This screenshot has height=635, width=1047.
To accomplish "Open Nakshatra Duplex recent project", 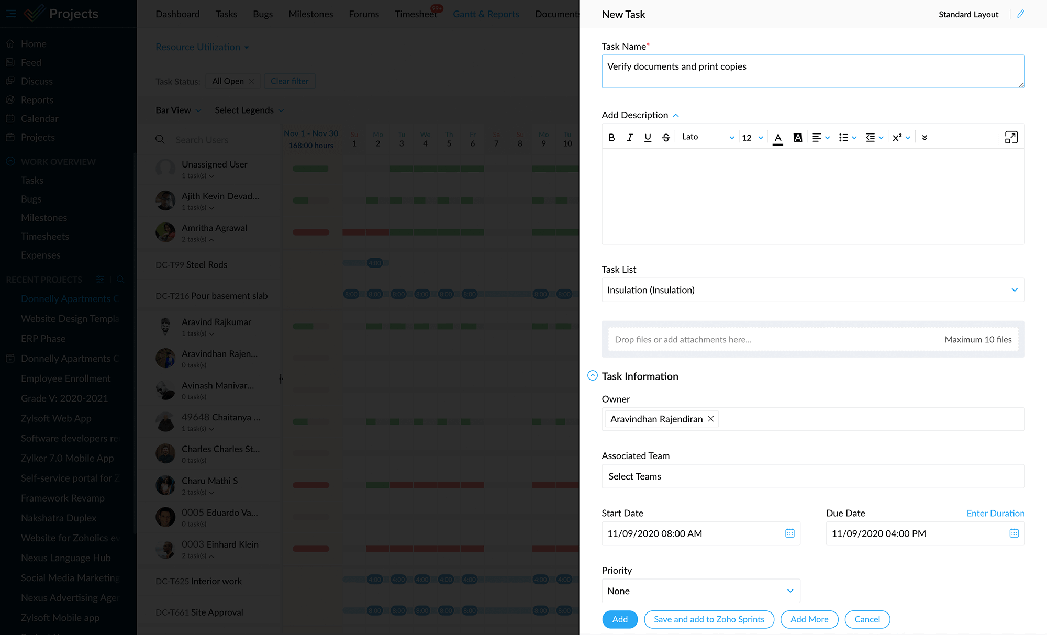I will pos(59,518).
